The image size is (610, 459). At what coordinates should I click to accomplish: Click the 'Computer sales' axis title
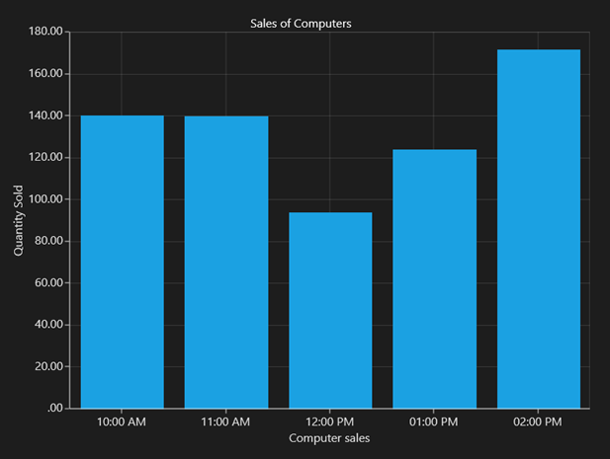[329, 438]
